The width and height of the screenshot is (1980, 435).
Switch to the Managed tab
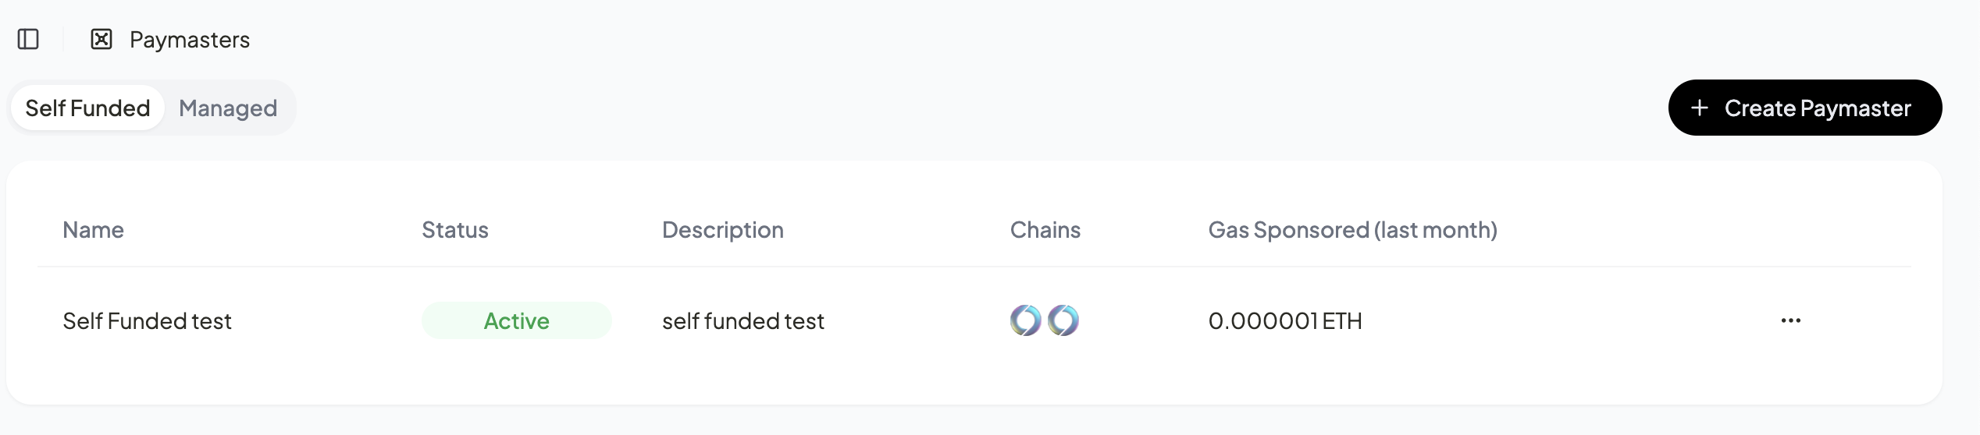tap(228, 108)
